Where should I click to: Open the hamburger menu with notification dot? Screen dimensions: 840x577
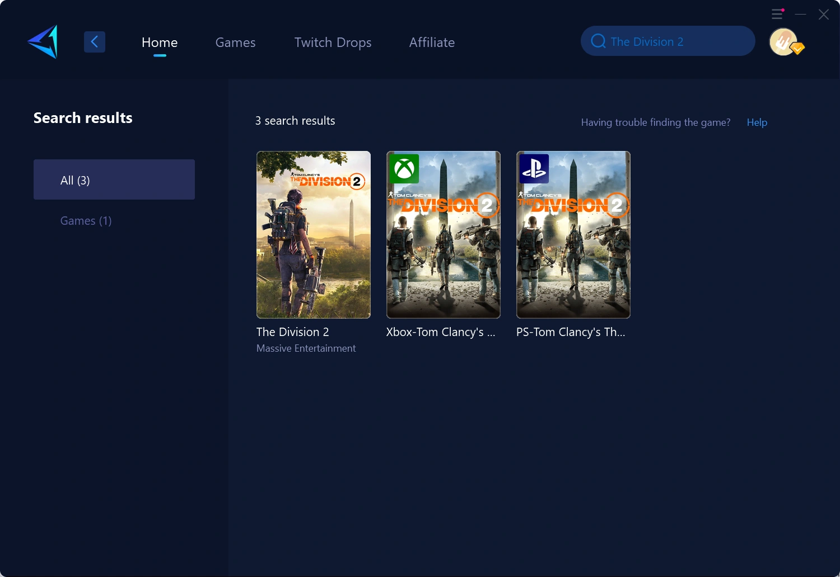point(777,14)
